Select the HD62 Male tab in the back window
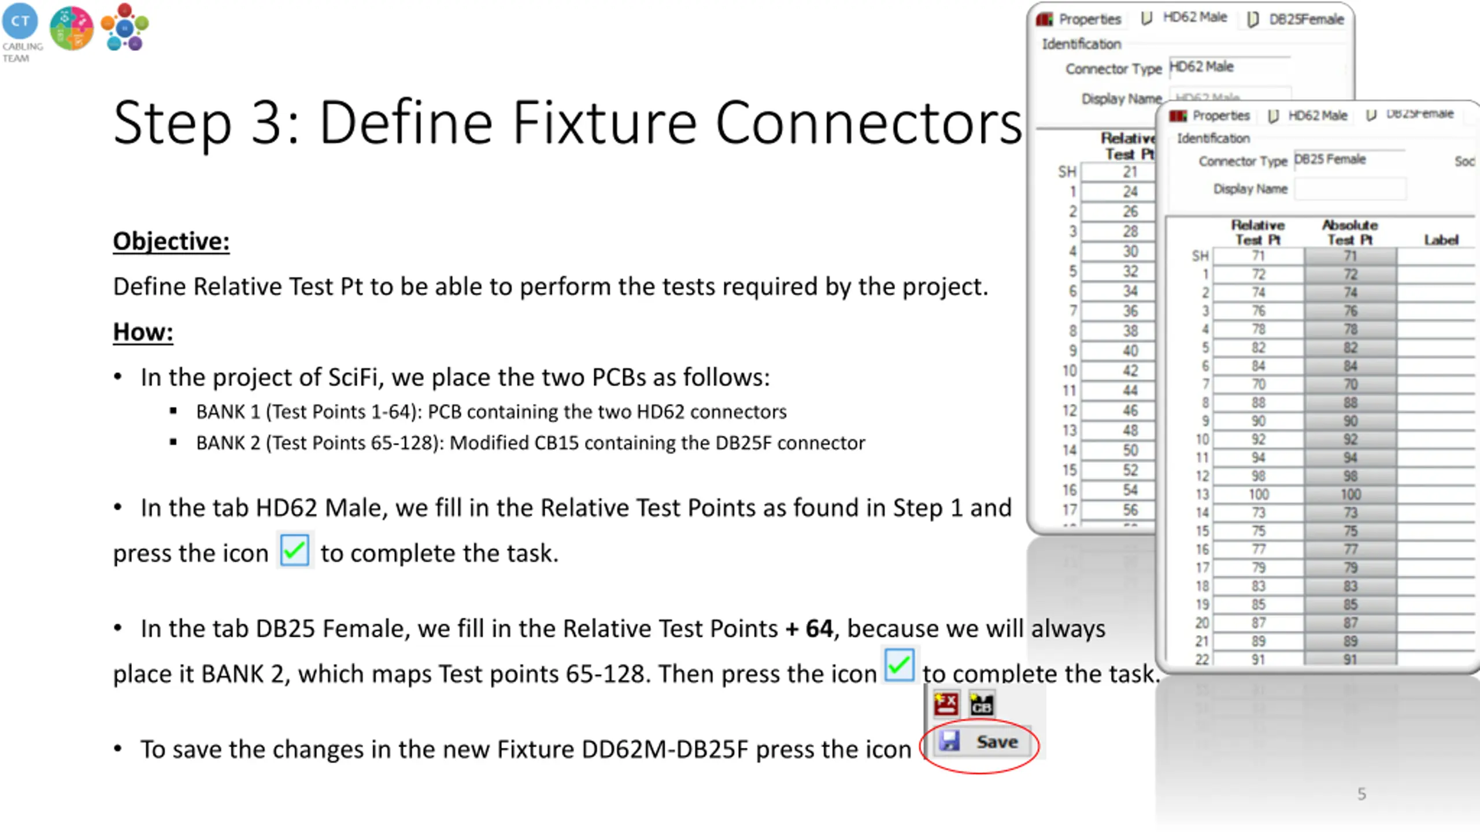 [1185, 18]
